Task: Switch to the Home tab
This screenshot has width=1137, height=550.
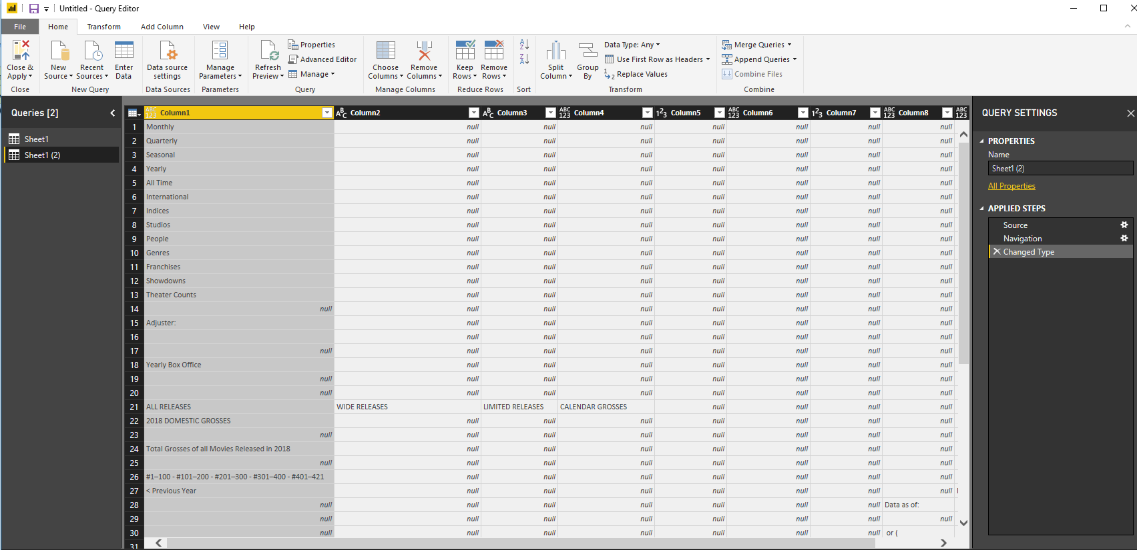Action: click(58, 27)
